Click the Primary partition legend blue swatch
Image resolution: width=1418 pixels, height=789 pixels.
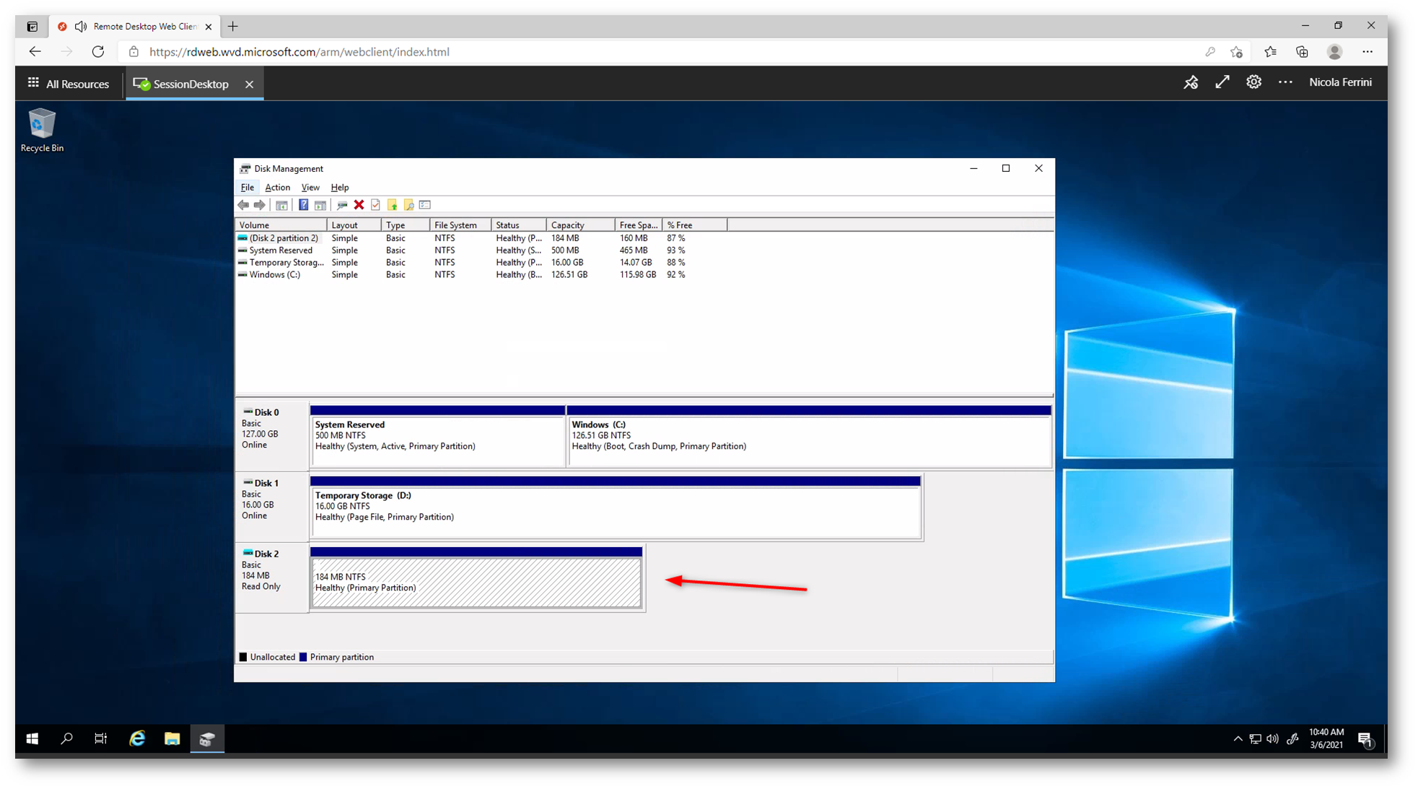coord(303,658)
